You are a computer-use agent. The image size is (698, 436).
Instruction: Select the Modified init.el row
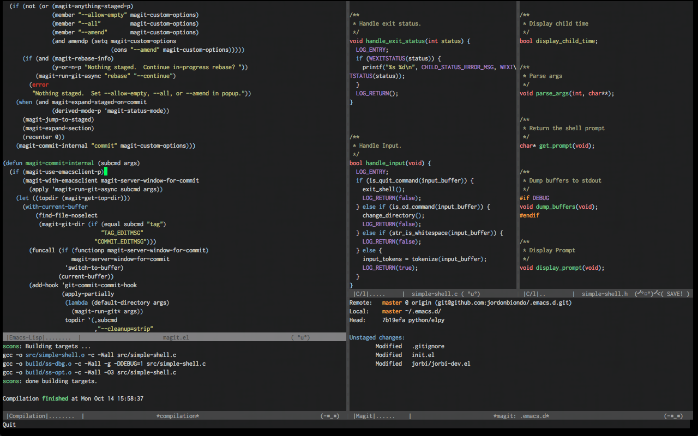(405, 355)
